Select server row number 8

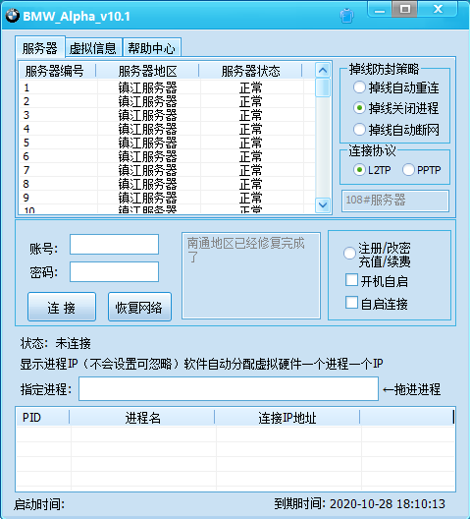click(x=167, y=184)
